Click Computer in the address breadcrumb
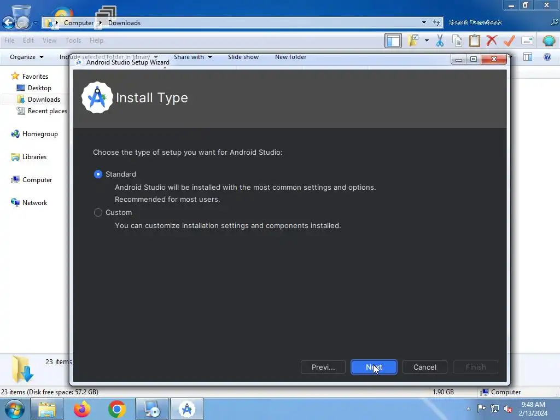 pos(79,23)
